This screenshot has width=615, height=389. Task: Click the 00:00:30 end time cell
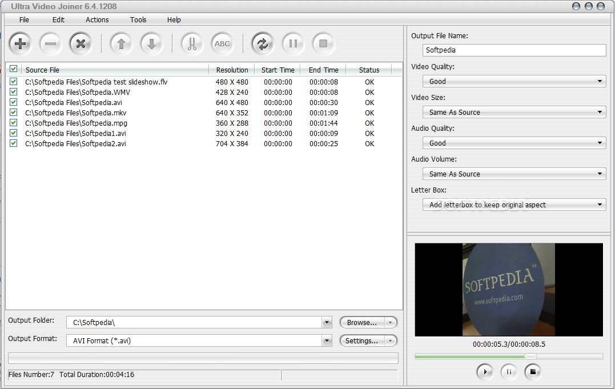point(324,102)
